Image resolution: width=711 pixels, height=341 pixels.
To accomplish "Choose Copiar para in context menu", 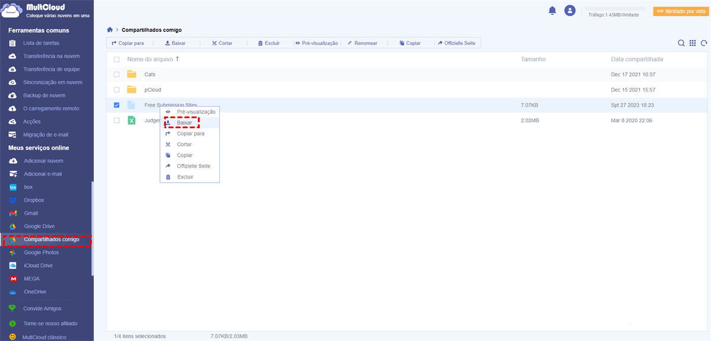I will [x=190, y=134].
